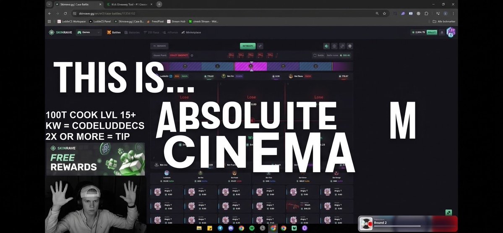
Task: Click the share icon beside the green button
Action: click(260, 46)
